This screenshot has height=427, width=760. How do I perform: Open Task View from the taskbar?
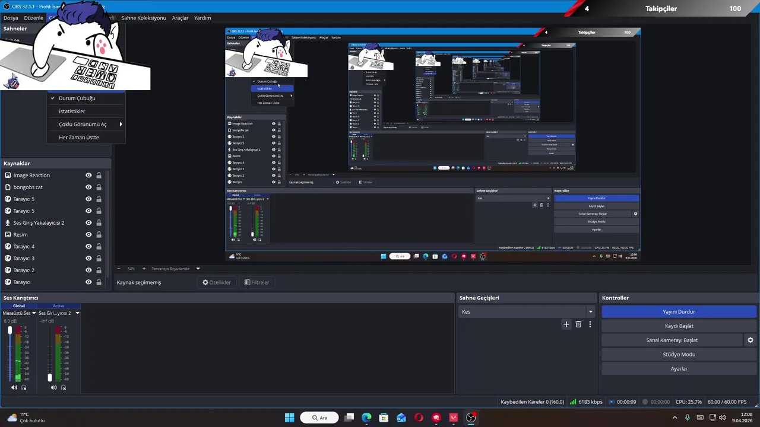[x=349, y=418]
